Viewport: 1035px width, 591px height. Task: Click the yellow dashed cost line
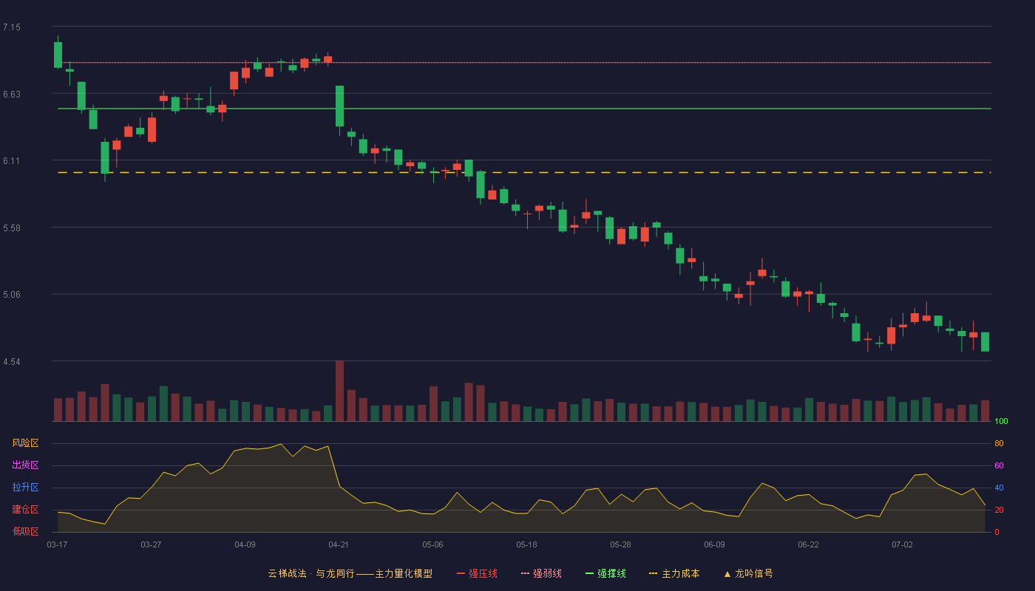(524, 172)
